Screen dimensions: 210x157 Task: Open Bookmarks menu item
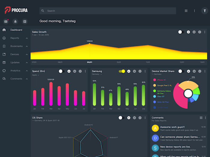(x=16, y=46)
